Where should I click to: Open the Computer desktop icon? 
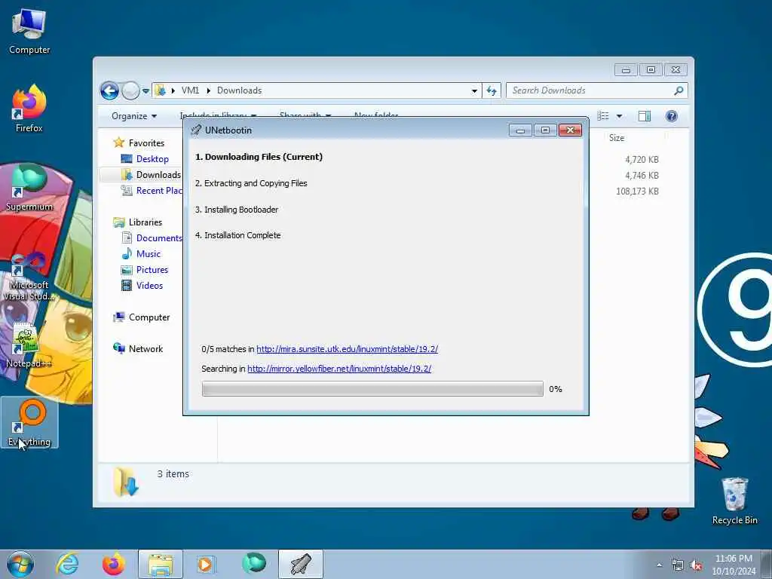coord(29,30)
